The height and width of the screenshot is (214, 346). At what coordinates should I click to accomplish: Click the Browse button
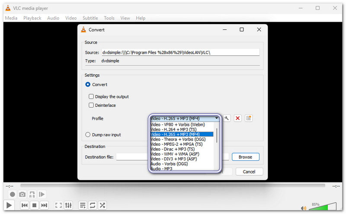click(x=245, y=157)
